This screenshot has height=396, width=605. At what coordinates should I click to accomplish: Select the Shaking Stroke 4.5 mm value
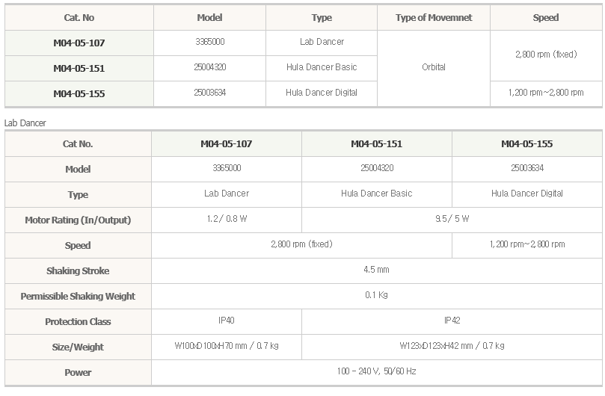coord(377,270)
